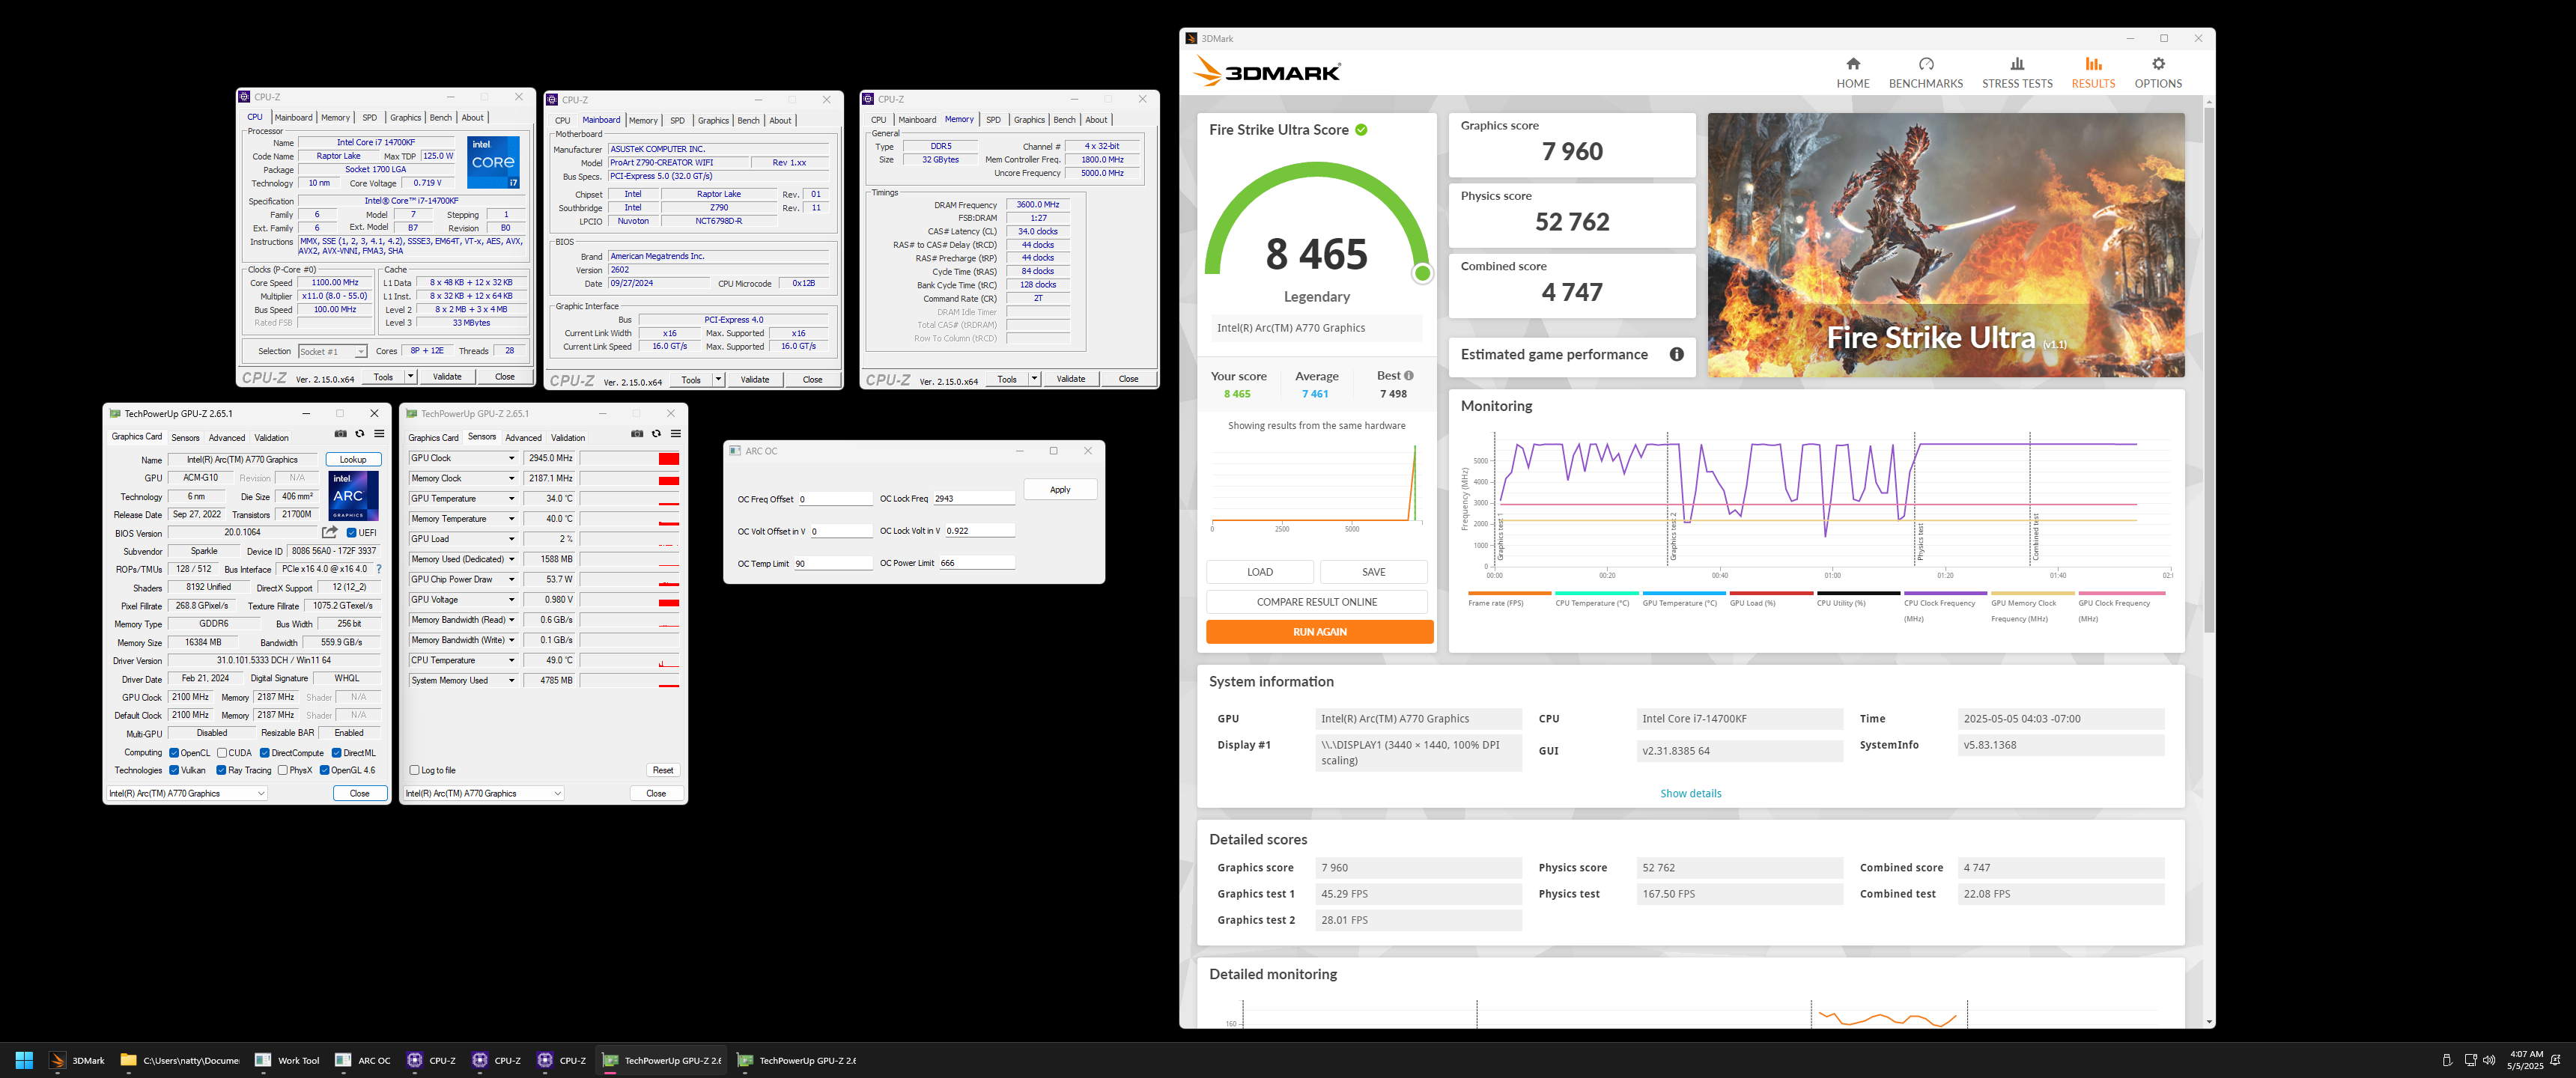The height and width of the screenshot is (1078, 2576).
Task: Toggle CPU Clock Frequency legend color
Action: point(1945,593)
